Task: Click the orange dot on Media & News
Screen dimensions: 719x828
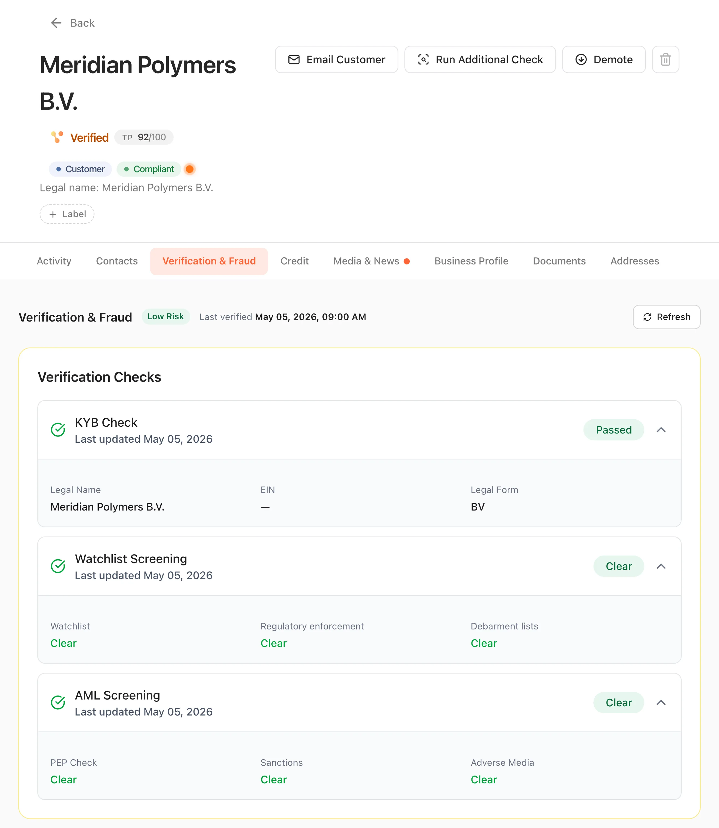Action: coord(407,261)
